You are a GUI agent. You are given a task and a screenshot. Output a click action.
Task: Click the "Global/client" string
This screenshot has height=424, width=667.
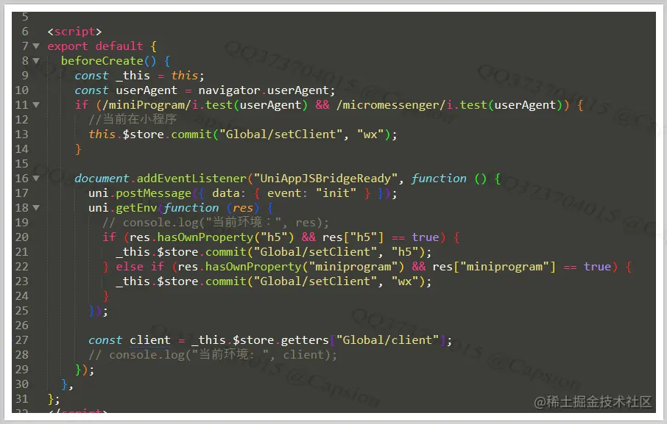(387, 340)
